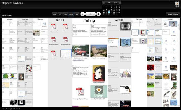Open the luminae PDF icon in Jul 09
Screen dimensions: 181x110
tap(80, 92)
